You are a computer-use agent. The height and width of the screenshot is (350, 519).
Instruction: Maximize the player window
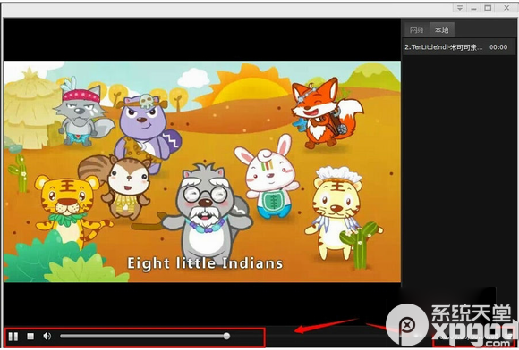tap(488, 8)
